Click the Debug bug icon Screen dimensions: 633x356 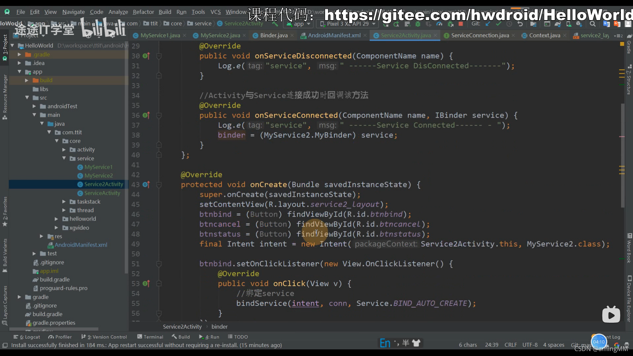tap(418, 24)
